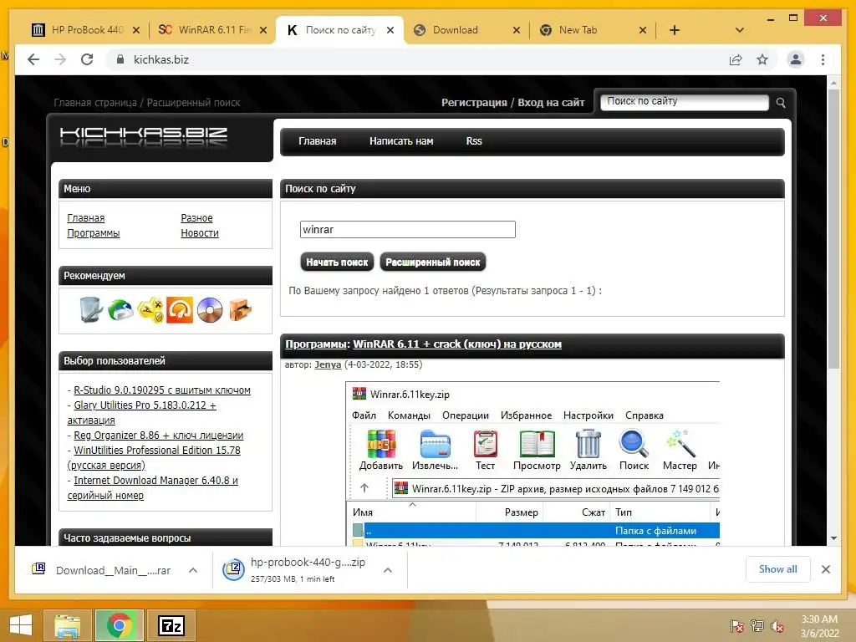Open File Explorer from the taskbar

pyautogui.click(x=68, y=625)
